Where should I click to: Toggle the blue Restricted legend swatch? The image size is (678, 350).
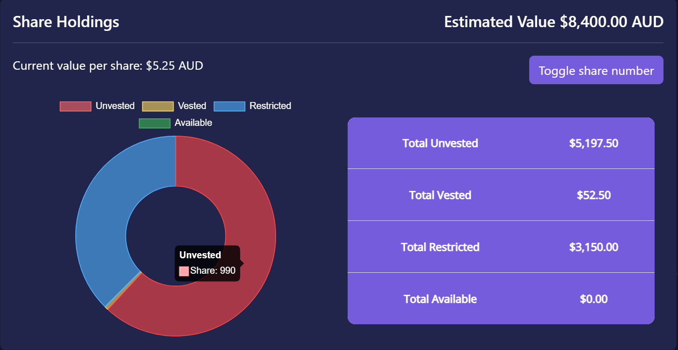[x=229, y=106]
